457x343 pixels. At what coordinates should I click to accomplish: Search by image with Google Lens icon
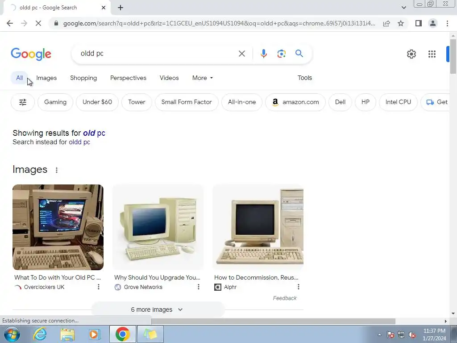pyautogui.click(x=281, y=54)
